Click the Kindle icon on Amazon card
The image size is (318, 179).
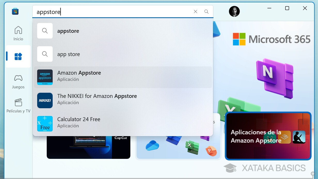tap(299, 137)
